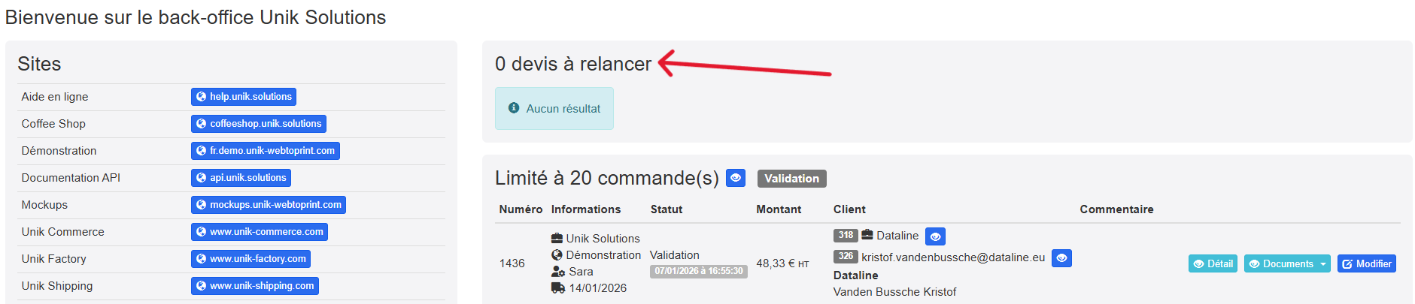Open www.unik-factory.com link
1415x304 pixels.
(251, 259)
